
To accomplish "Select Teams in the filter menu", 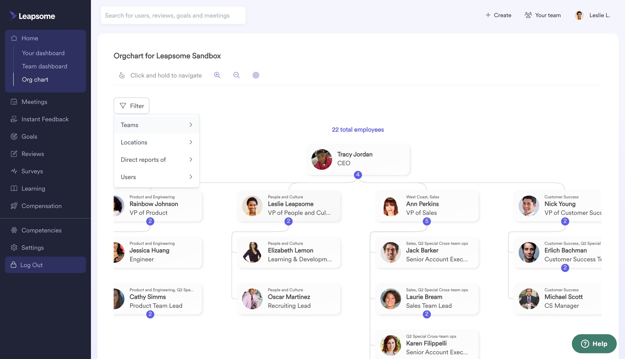I will point(157,125).
